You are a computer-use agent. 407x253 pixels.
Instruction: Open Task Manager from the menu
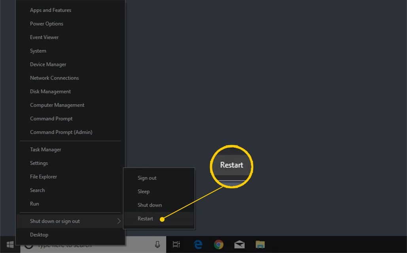[x=45, y=149]
